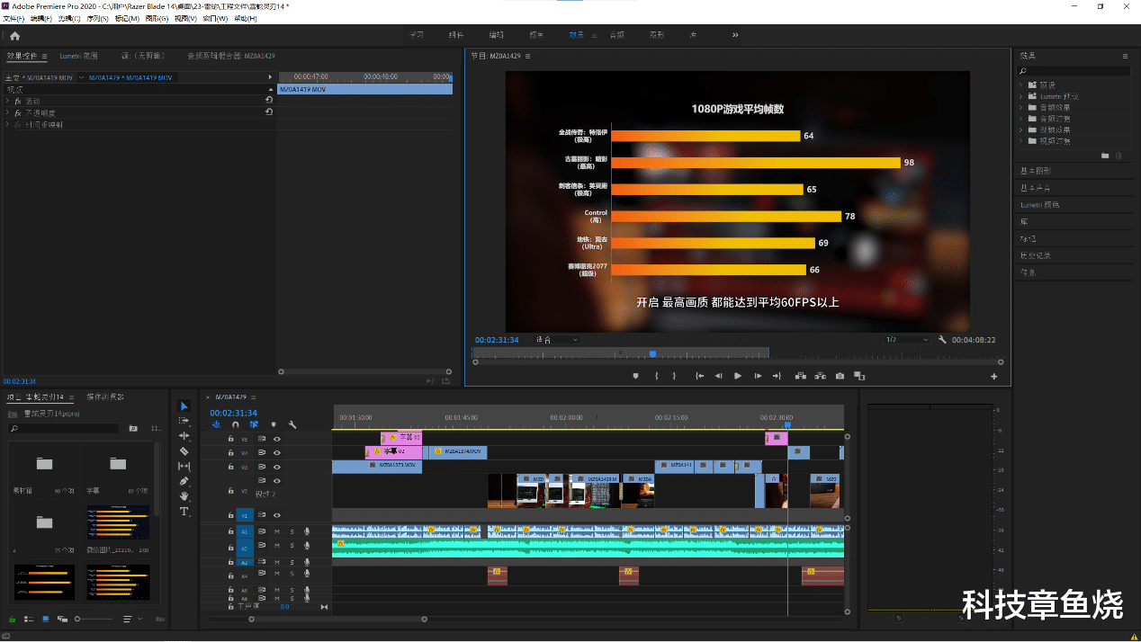
Task: Click Step Back one frame
Action: (x=718, y=376)
